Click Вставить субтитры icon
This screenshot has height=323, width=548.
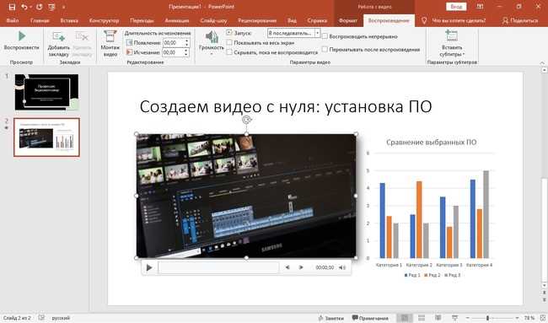coord(452,44)
